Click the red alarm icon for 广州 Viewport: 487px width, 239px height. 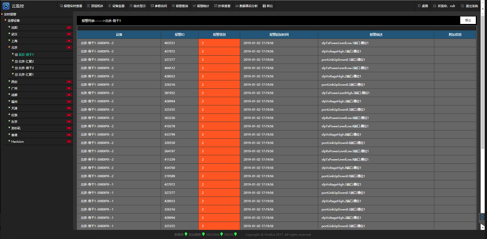(x=69, y=88)
